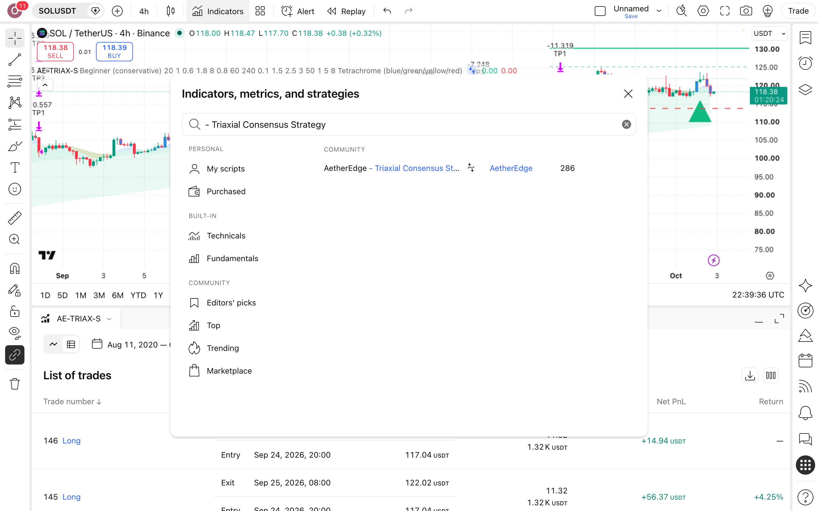Image resolution: width=818 pixels, height=511 pixels.
Task: Open the USDT currency dropdown
Action: [769, 33]
